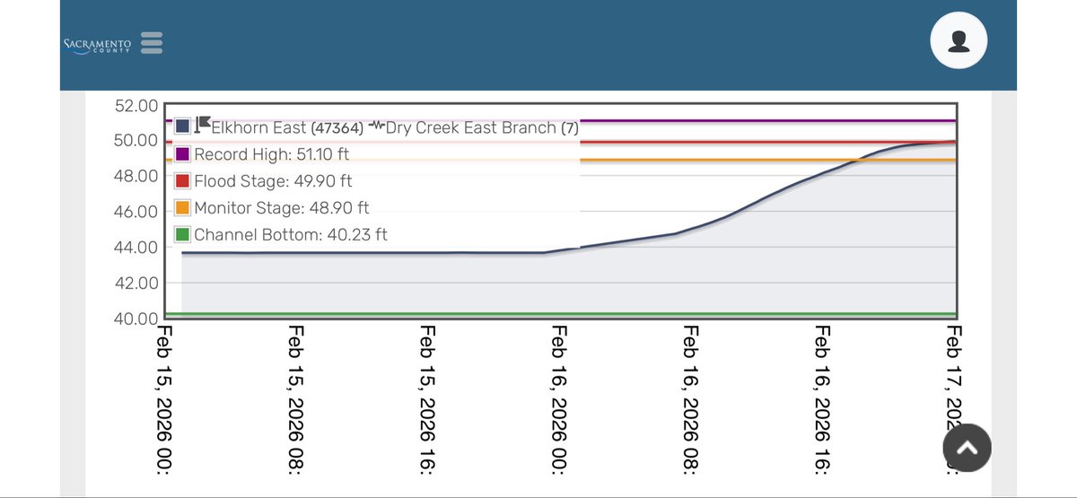Viewport: 1077px width, 498px height.
Task: Click the 50.00 y-axis label
Action: [x=136, y=141]
